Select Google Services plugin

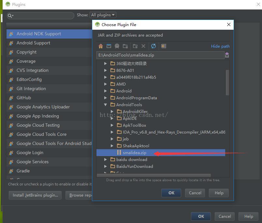coord(49,162)
